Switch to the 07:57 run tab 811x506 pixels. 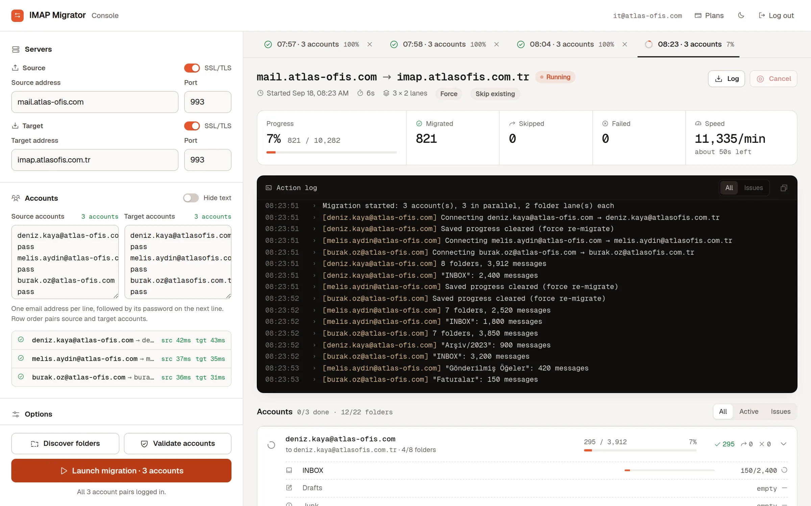[311, 44]
